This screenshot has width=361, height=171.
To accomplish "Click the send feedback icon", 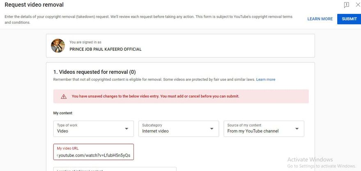I will pyautogui.click(x=346, y=5).
